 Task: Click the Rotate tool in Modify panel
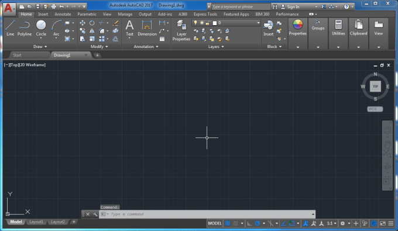92,23
